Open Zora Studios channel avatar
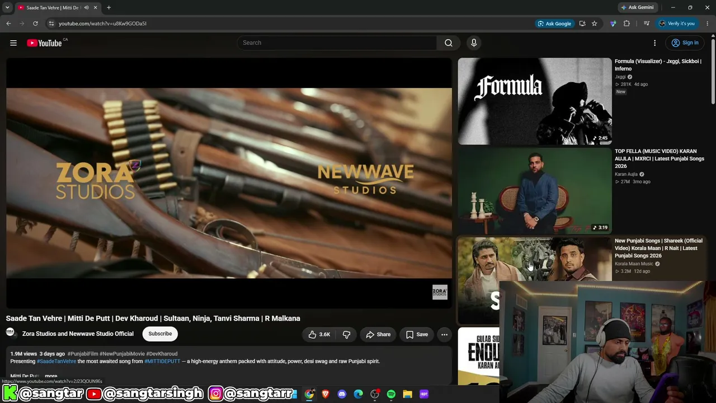The height and width of the screenshot is (403, 716). click(x=10, y=334)
